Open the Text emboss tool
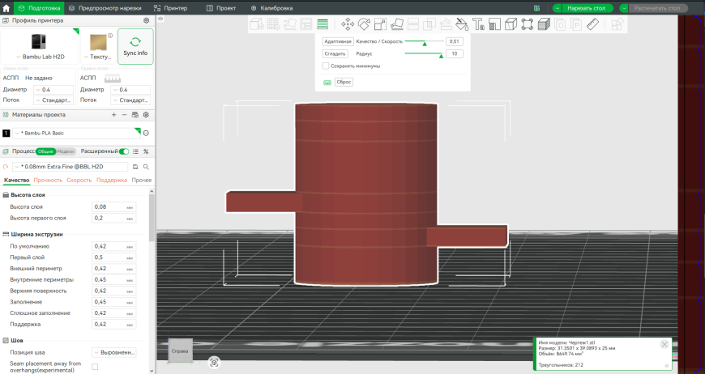Screen dimensions: 705x374 click(478, 23)
